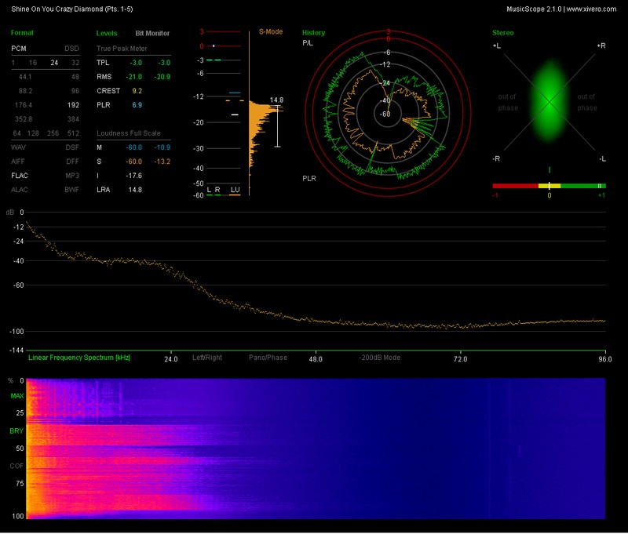
Task: Click the stereo correlation meter bar
Action: point(549,186)
